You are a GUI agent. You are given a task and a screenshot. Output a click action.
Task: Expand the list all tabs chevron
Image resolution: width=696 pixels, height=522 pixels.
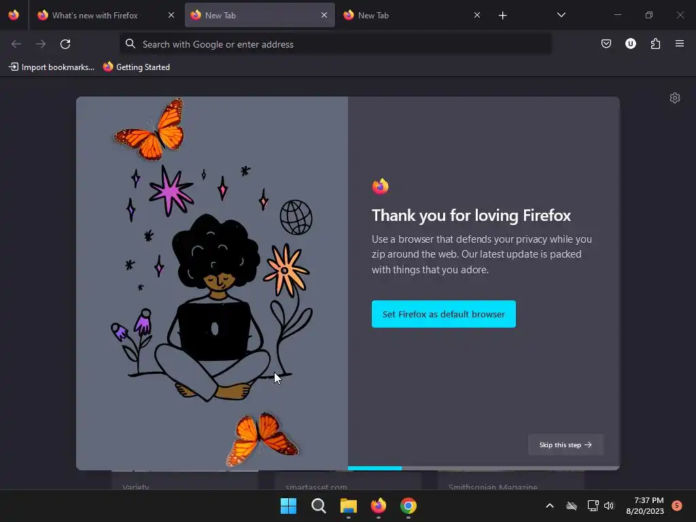point(561,15)
